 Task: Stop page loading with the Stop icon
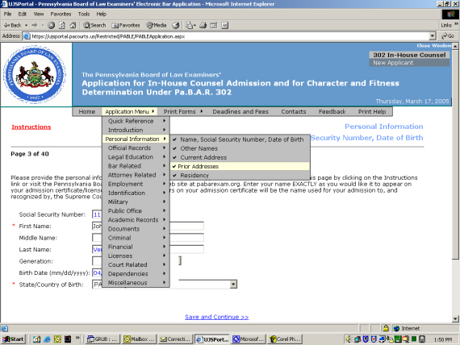point(52,25)
